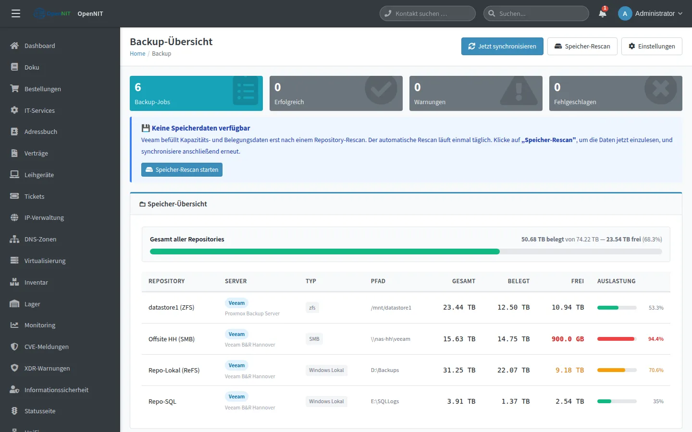Click the 94.4% utilization value

pos(655,339)
